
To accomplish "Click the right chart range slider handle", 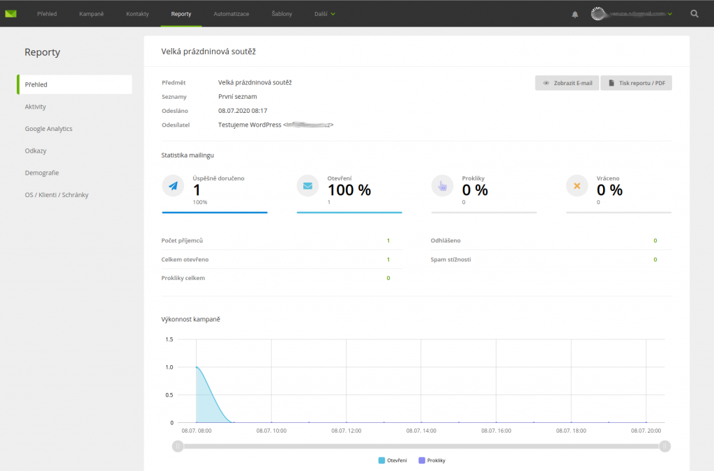I will [x=664, y=447].
